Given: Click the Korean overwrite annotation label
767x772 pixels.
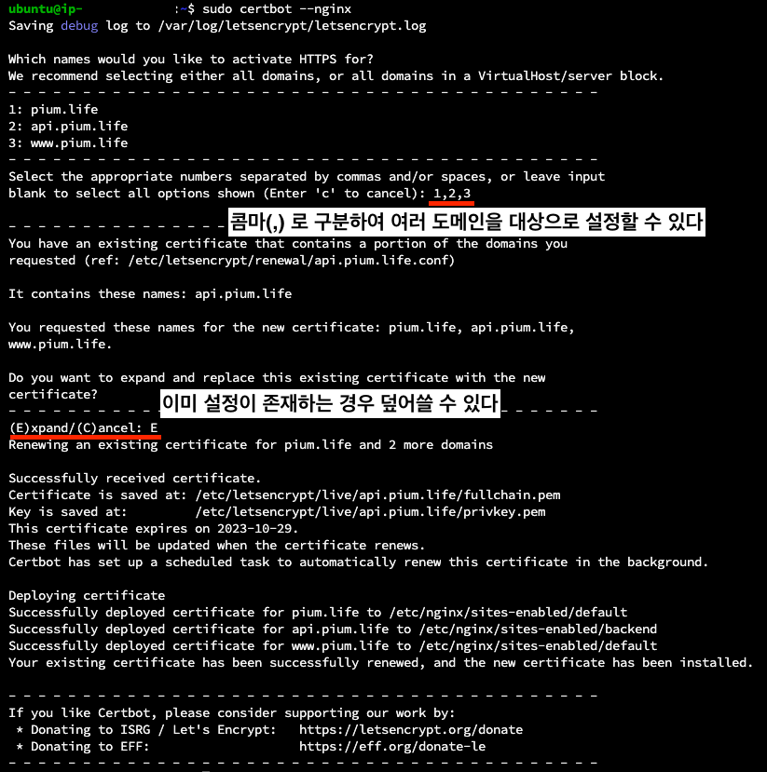Looking at the screenshot, I should (330, 403).
